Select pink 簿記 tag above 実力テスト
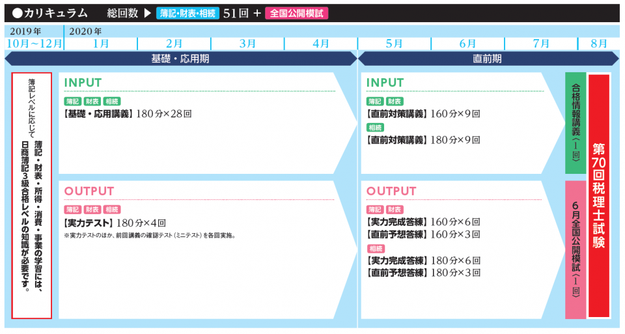625x334 pixels. click(73, 210)
